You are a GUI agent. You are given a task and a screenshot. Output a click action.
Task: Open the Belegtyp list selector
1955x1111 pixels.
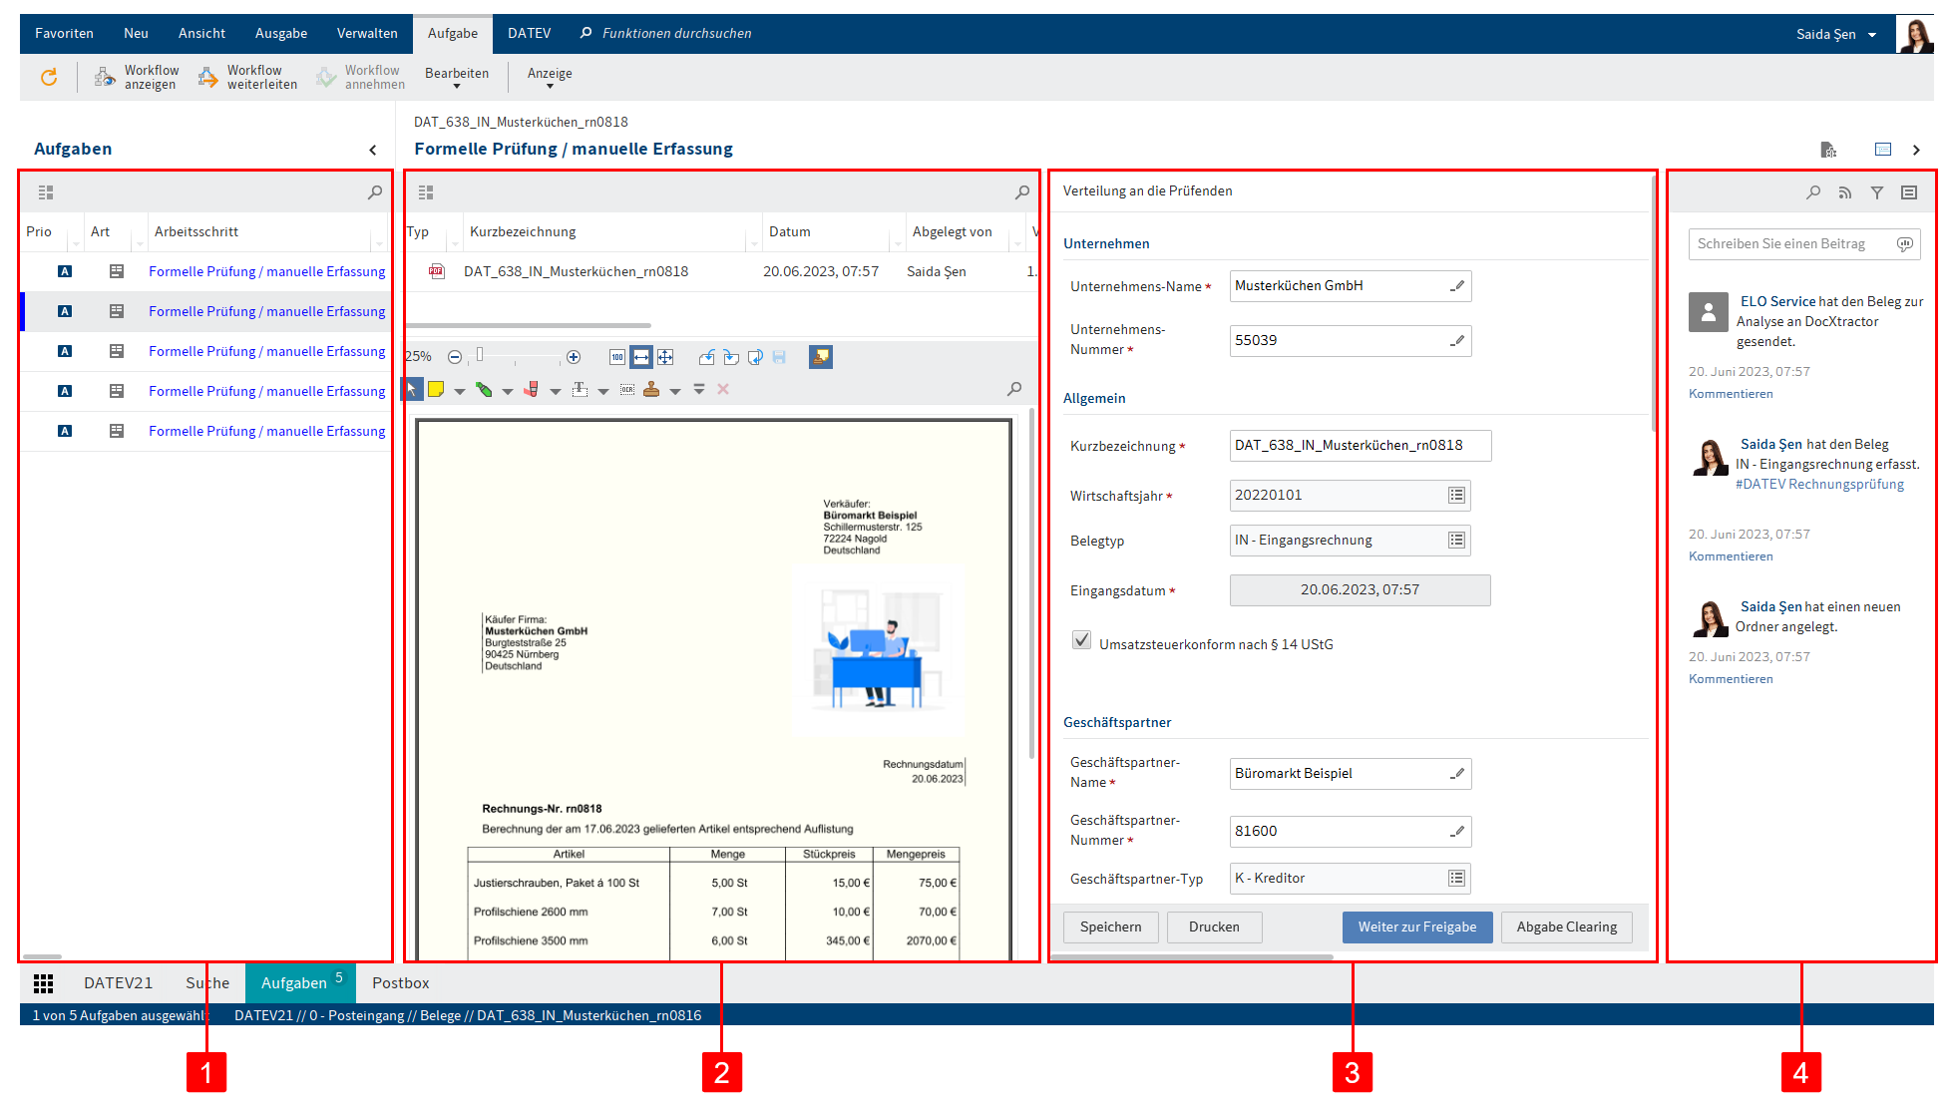(1456, 541)
